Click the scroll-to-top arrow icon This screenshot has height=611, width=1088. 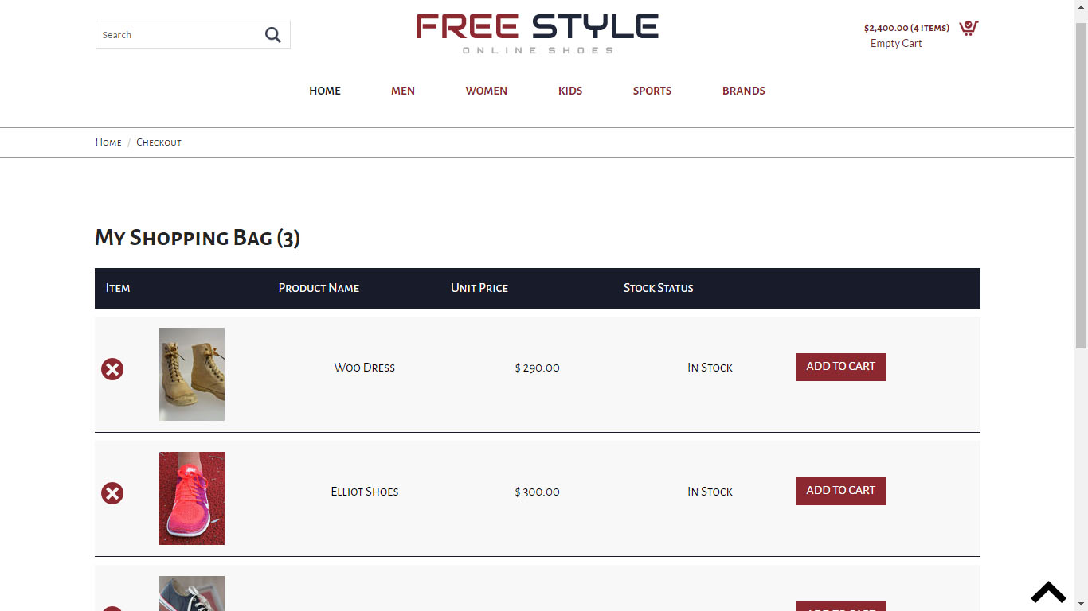(1048, 592)
